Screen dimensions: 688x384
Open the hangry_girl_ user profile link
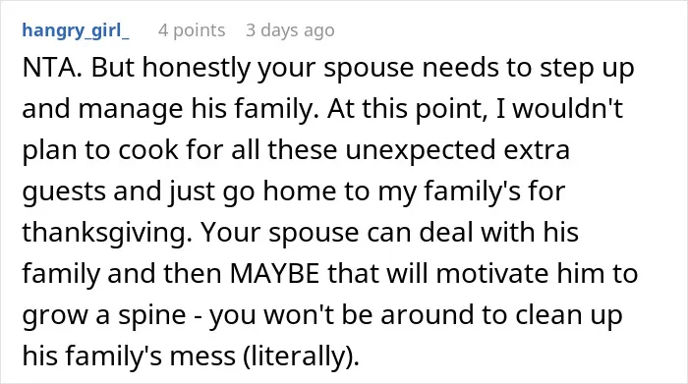coord(76,30)
